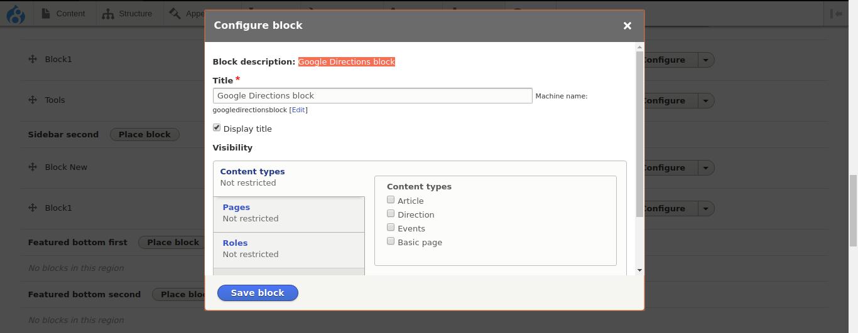858x333 pixels.
Task: Place block in Sidebar second region
Action: [144, 134]
